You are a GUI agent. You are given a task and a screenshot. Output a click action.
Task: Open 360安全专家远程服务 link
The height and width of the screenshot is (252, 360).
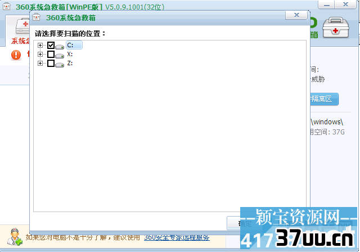pos(177,237)
